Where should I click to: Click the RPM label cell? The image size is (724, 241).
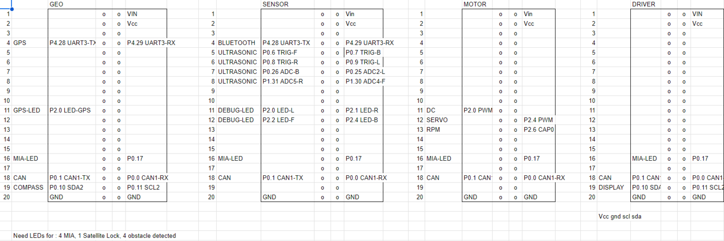tap(444, 130)
